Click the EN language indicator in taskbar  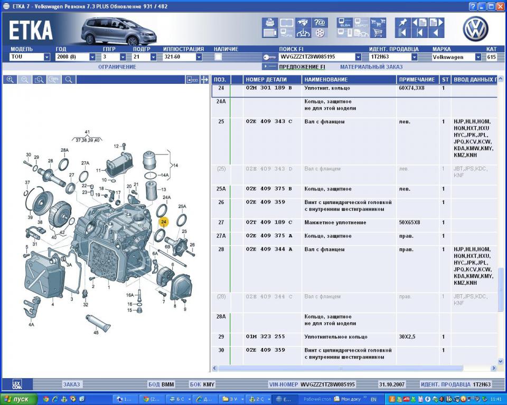(x=373, y=400)
